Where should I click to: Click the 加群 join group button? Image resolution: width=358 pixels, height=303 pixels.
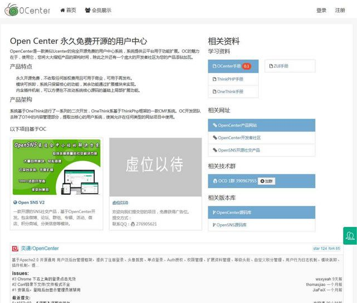(x=267, y=181)
